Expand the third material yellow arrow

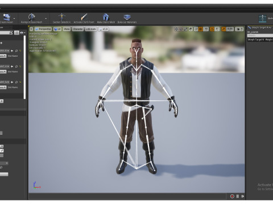[x=20, y=82]
